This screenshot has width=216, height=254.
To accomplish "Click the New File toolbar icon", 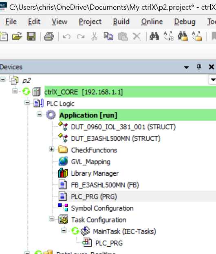I will point(4,36).
